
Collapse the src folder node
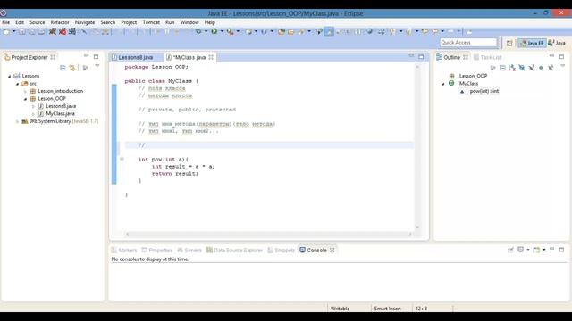pos(17,84)
